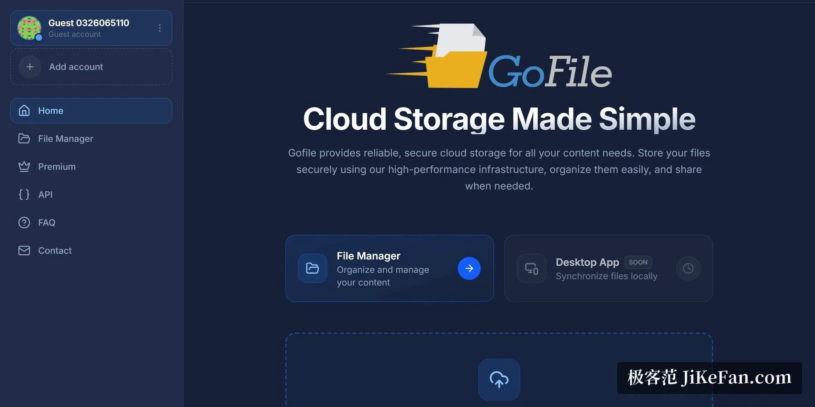Screen dimensions: 815x407
Task: Click the clock icon on Desktop App card
Action: [x=688, y=268]
